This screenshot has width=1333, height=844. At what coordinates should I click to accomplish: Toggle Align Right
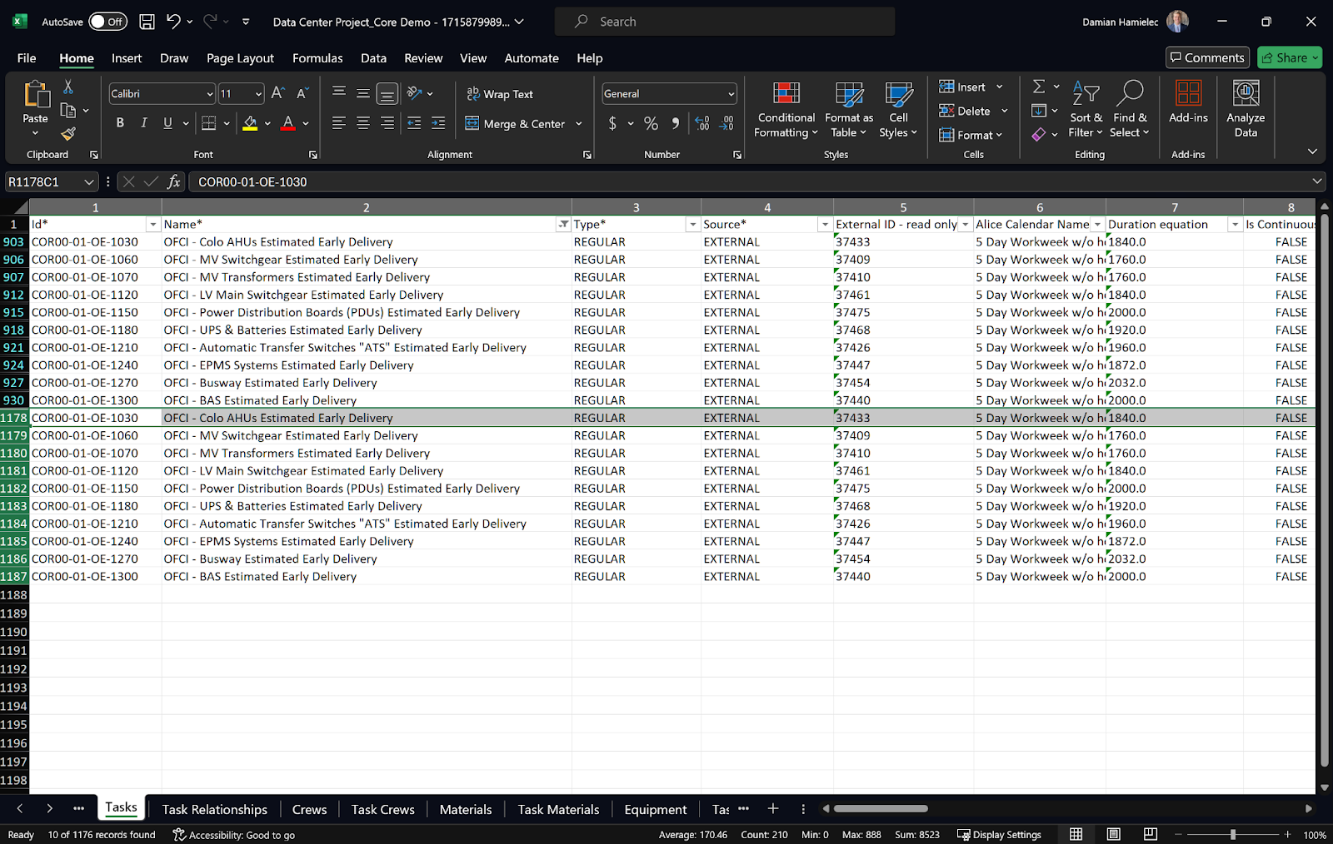click(387, 123)
